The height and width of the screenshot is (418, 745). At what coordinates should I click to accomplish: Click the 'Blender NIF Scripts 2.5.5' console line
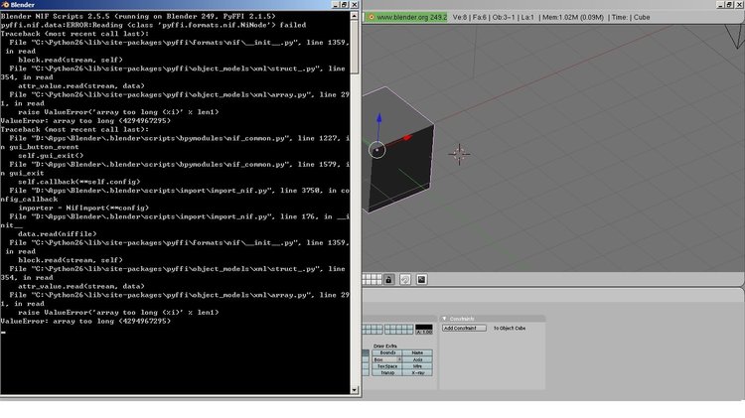tap(138, 16)
